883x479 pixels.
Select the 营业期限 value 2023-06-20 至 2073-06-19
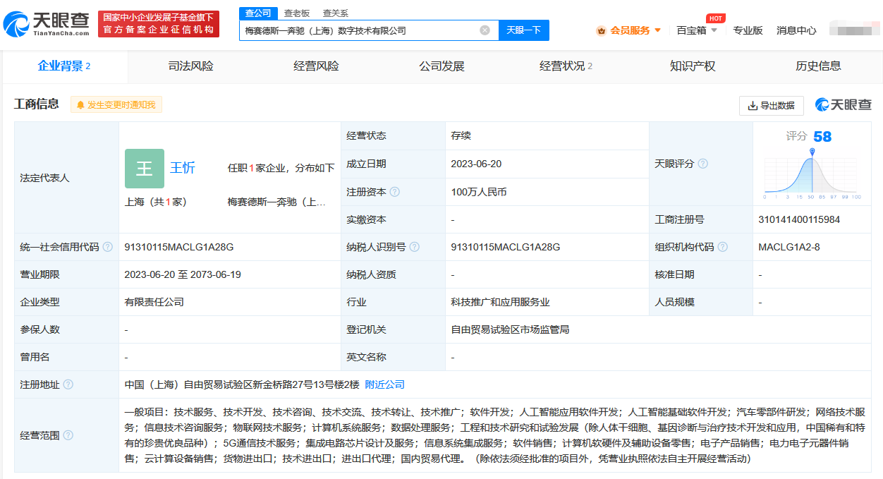183,274
